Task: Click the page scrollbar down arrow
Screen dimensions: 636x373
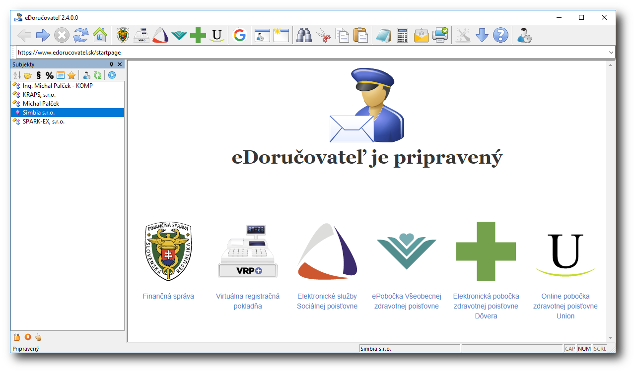Action: [611, 338]
